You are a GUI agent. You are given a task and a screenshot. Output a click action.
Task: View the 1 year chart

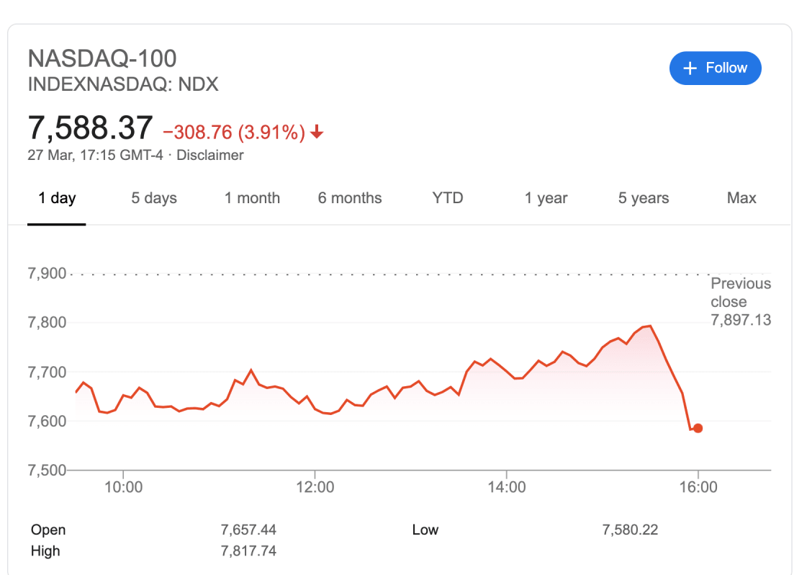(x=546, y=198)
